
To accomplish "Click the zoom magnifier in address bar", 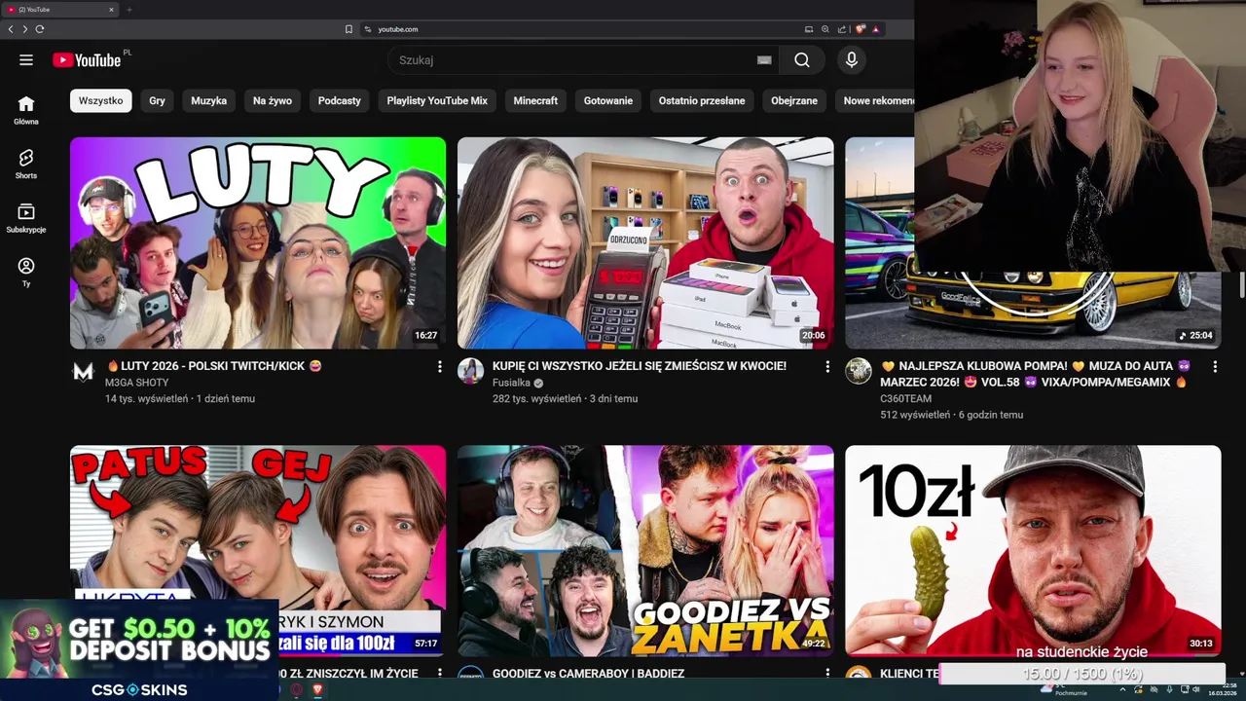I will 825,29.
